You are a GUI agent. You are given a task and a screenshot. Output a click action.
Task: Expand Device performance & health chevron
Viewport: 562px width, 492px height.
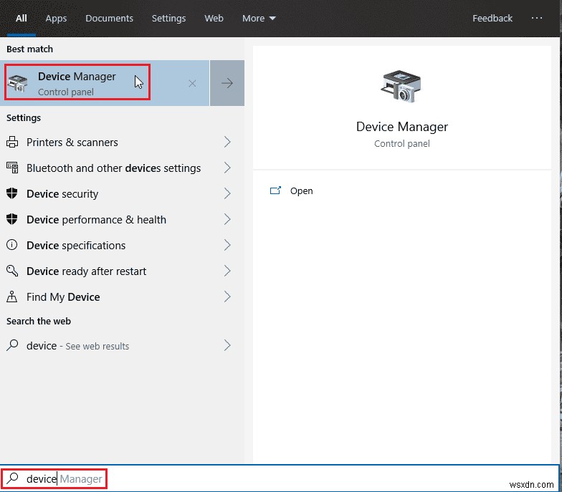point(227,219)
